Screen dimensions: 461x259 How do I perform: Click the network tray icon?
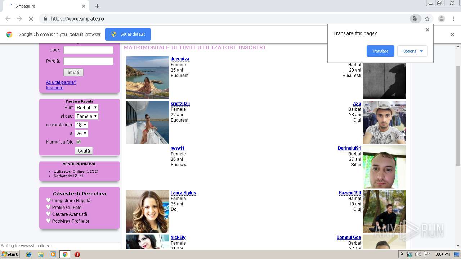point(409,254)
